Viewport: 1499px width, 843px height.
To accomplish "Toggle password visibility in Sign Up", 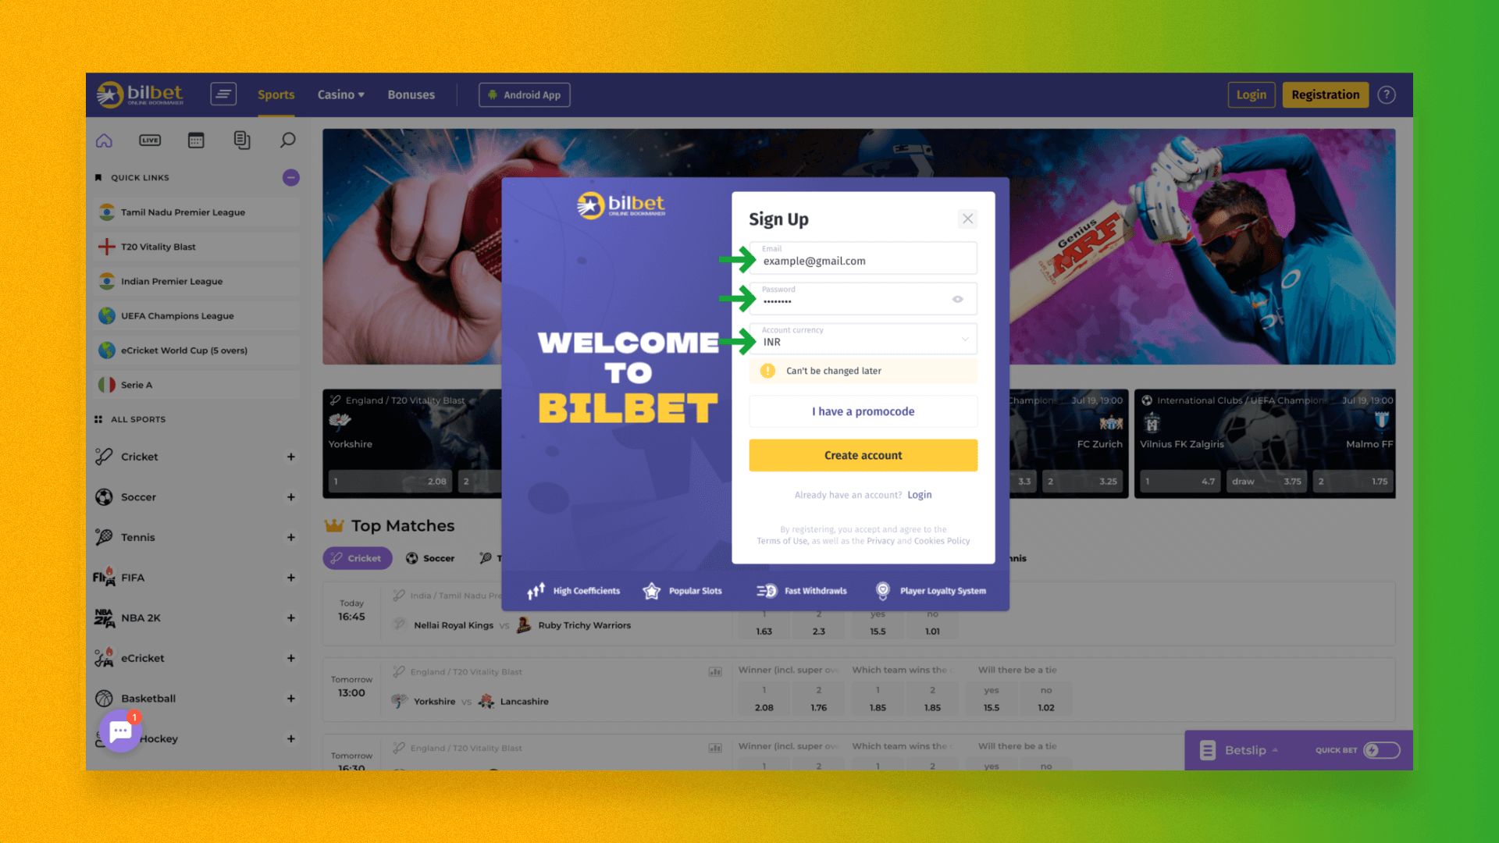I will (956, 298).
